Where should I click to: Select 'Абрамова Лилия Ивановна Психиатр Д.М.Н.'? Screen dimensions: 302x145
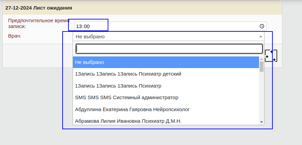128,121
